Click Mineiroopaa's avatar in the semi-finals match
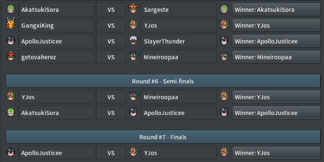Image resolution: width=324 pixels, height=162 pixels. 133,96
